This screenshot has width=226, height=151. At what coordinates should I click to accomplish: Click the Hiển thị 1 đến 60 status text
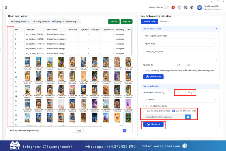point(25,130)
